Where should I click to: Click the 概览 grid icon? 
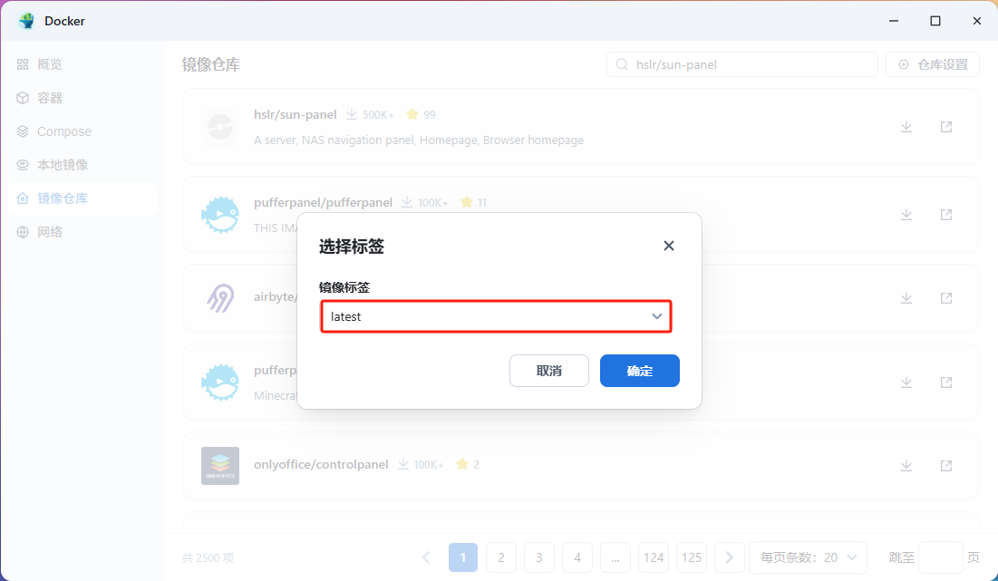23,64
